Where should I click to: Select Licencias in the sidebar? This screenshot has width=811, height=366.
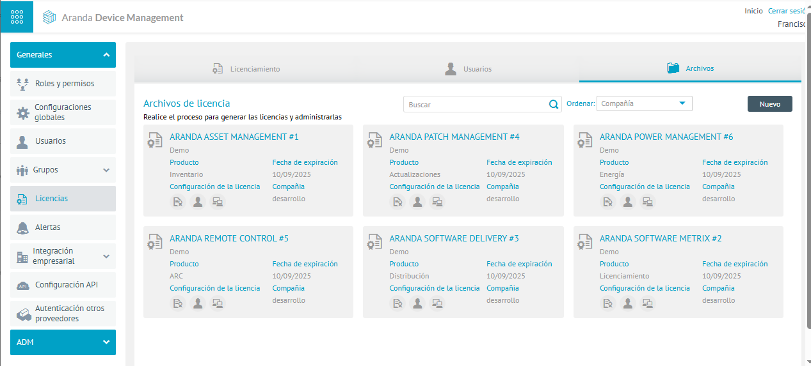63,199
